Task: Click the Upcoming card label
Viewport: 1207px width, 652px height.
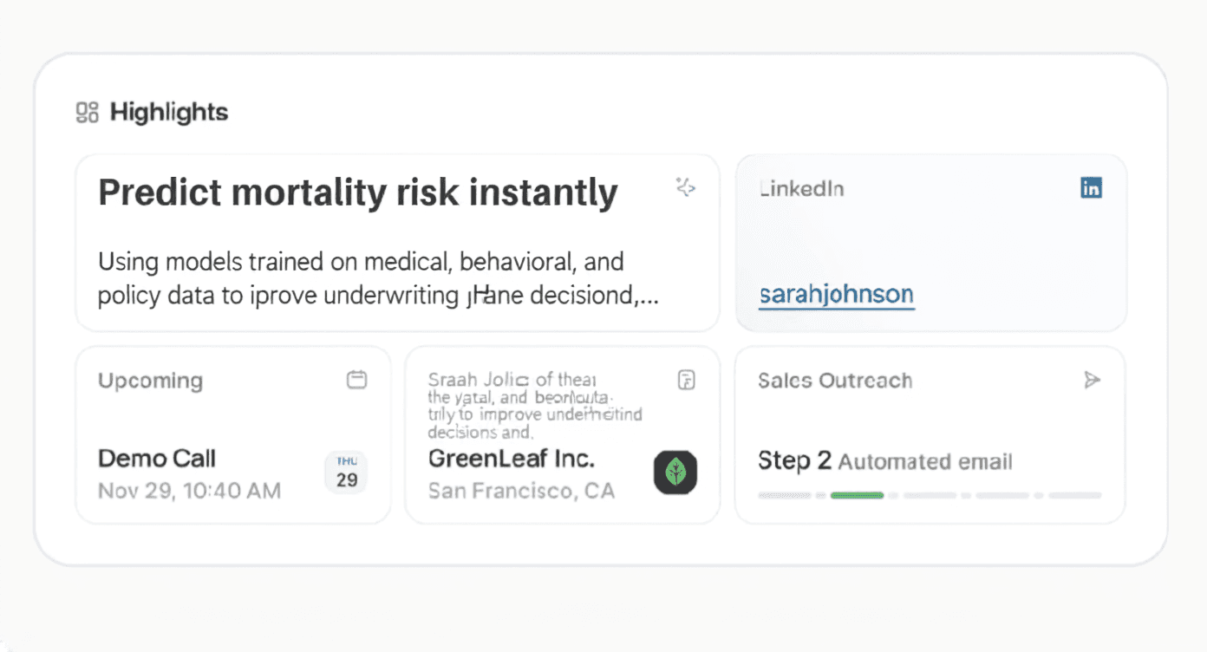Action: [150, 381]
